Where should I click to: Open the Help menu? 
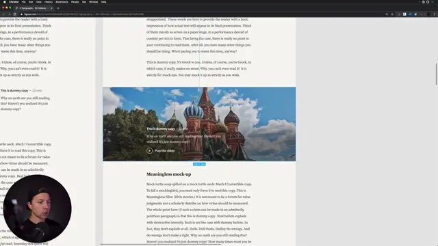pyautogui.click(x=103, y=1)
